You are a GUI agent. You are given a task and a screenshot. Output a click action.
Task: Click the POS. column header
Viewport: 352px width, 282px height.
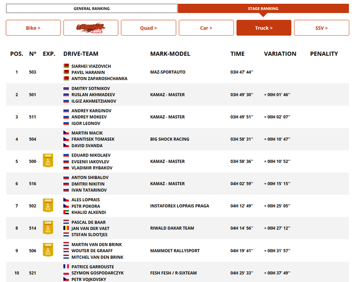coord(17,54)
